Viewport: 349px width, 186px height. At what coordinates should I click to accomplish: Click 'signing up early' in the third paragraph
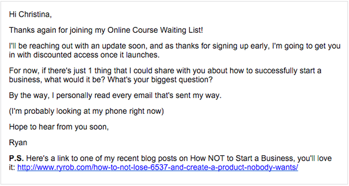240,46
